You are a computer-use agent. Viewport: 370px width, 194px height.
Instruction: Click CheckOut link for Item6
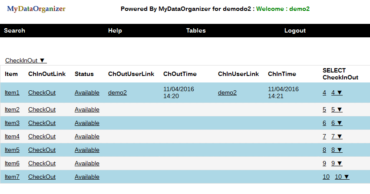pyautogui.click(x=42, y=163)
